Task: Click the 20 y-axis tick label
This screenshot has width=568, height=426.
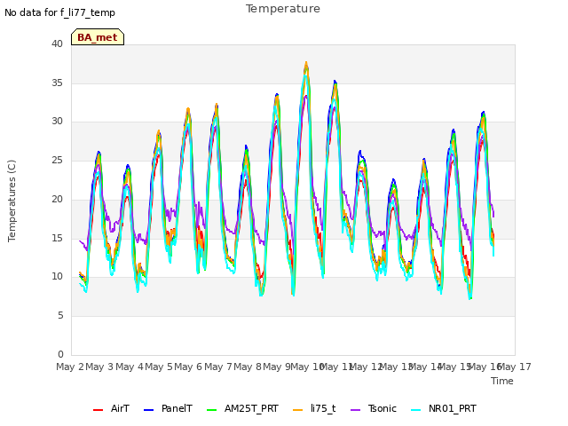Action: 57,199
